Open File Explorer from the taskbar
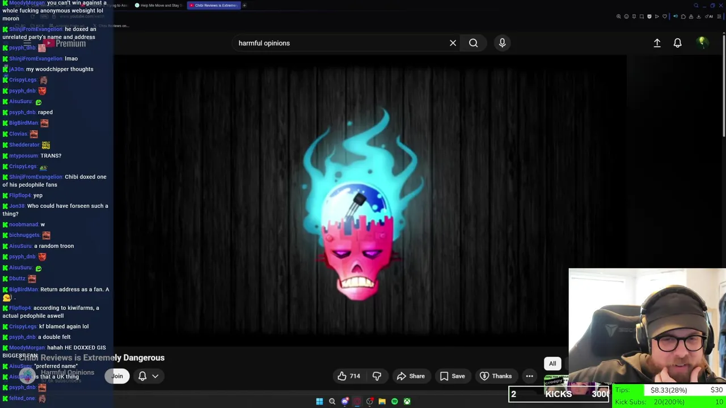Viewport: 726px width, 408px height. coord(382,402)
